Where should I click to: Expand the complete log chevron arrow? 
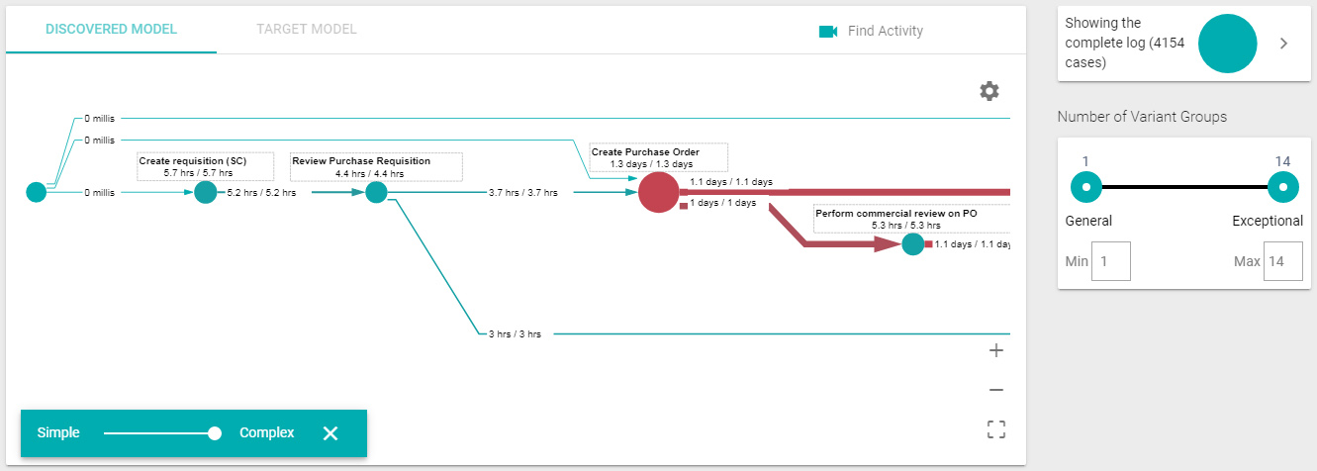click(1283, 44)
